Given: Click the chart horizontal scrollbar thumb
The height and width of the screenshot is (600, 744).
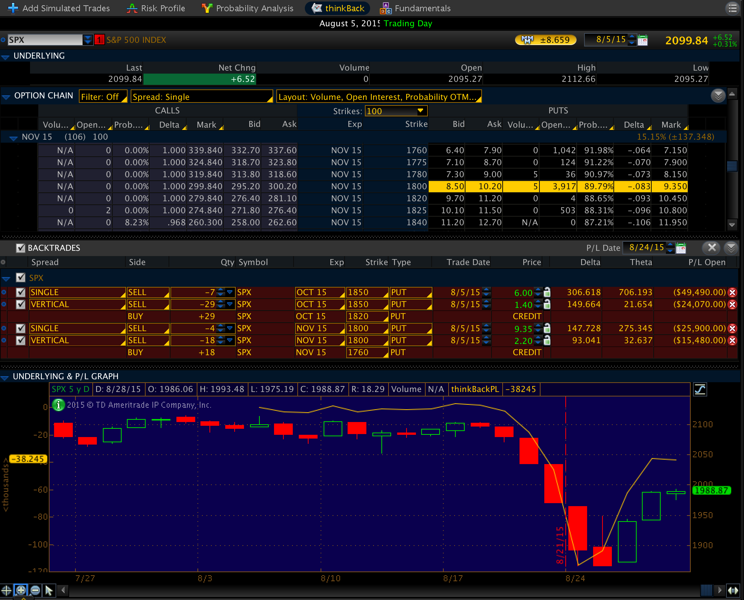Looking at the screenshot, I should tap(706, 590).
